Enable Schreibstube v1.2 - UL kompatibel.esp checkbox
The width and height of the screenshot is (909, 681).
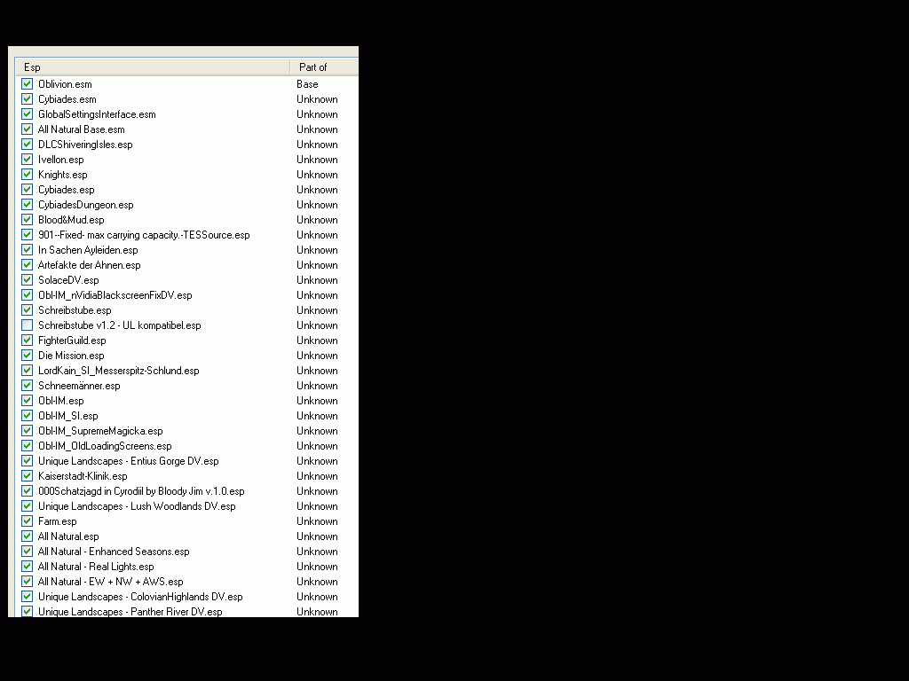(x=28, y=325)
